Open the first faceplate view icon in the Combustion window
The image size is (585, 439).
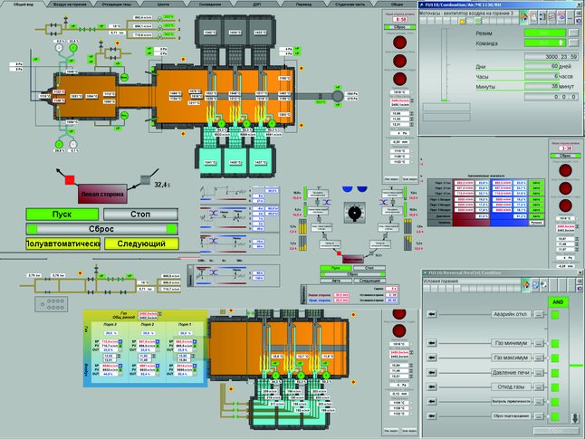coord(523,17)
